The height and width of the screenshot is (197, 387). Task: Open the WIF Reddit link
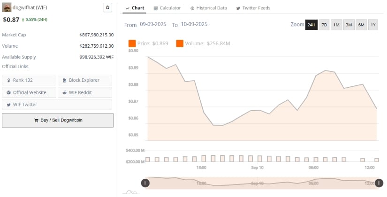(x=85, y=92)
